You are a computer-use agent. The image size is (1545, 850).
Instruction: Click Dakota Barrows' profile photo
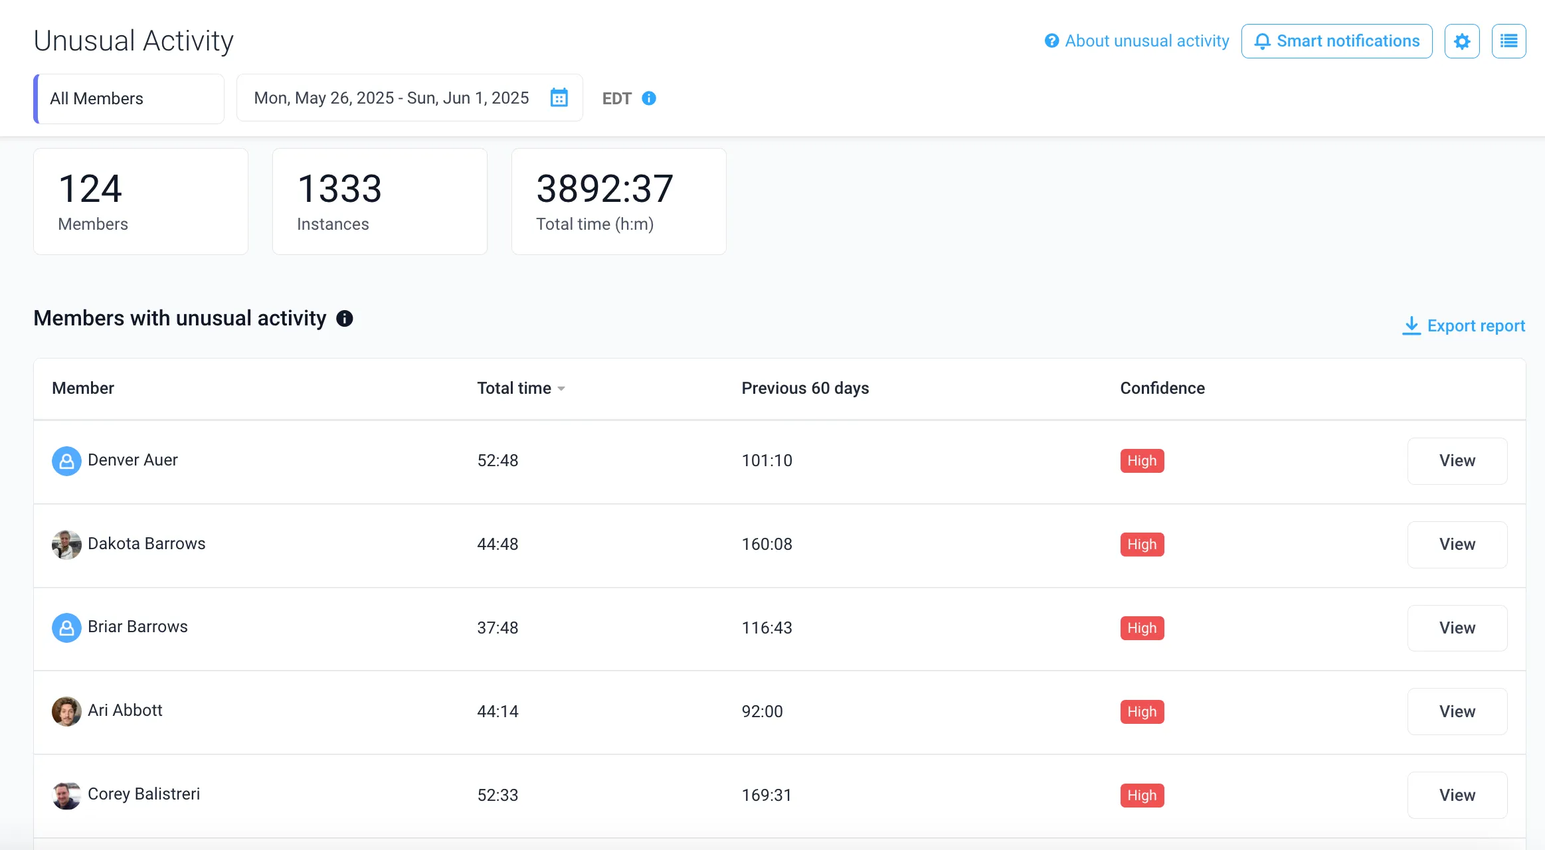[66, 545]
